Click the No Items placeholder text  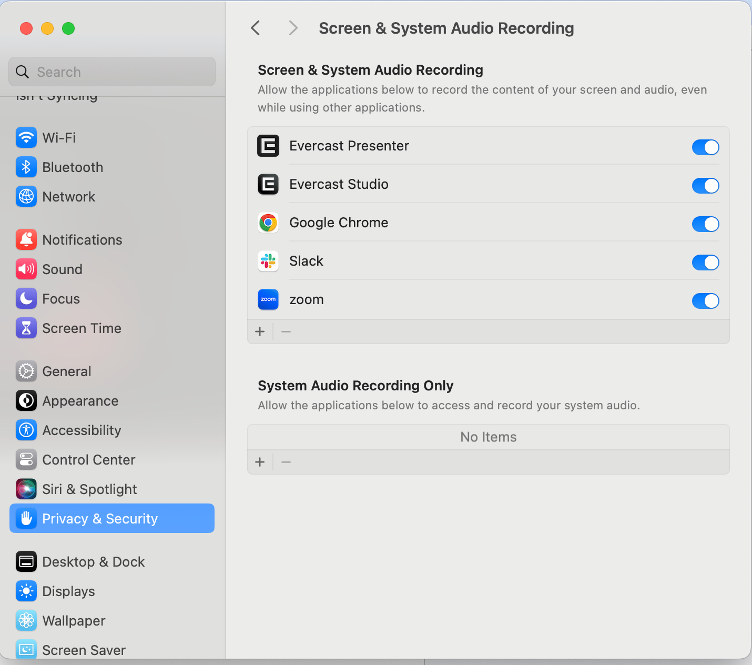point(489,437)
